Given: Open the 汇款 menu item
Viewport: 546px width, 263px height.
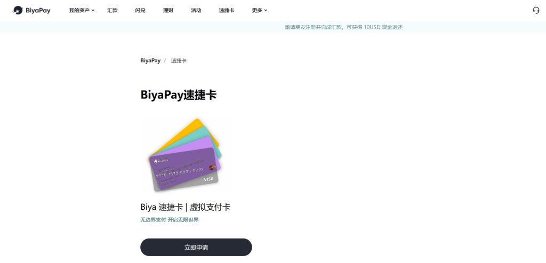Looking at the screenshot, I should point(113,11).
